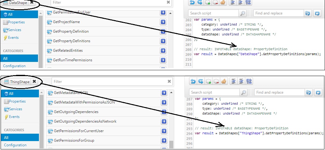Clear the Filter box in ThingShape pane

(169, 81)
